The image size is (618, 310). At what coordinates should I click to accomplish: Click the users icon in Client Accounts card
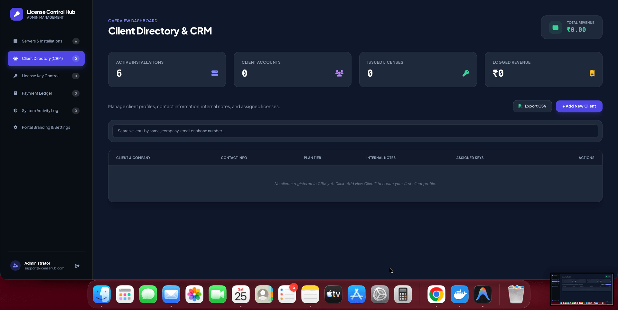[339, 73]
